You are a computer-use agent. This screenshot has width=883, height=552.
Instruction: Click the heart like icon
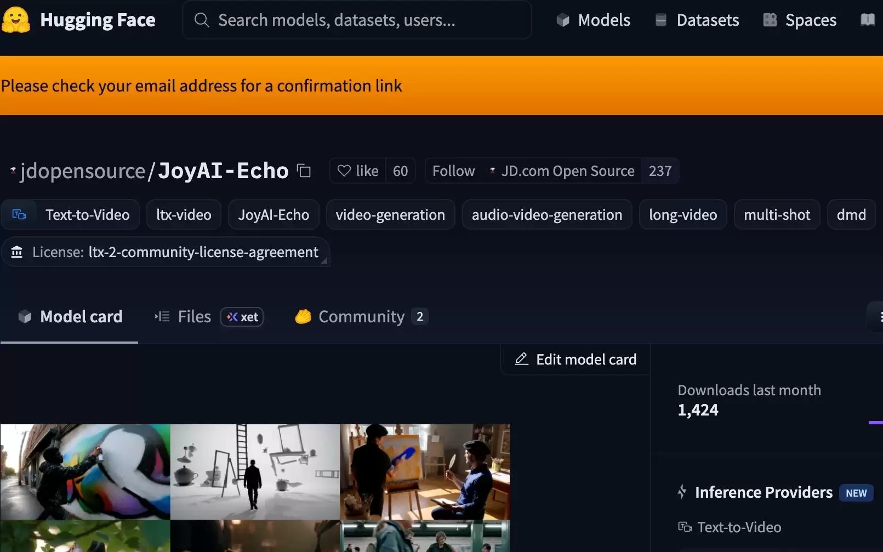tap(344, 171)
